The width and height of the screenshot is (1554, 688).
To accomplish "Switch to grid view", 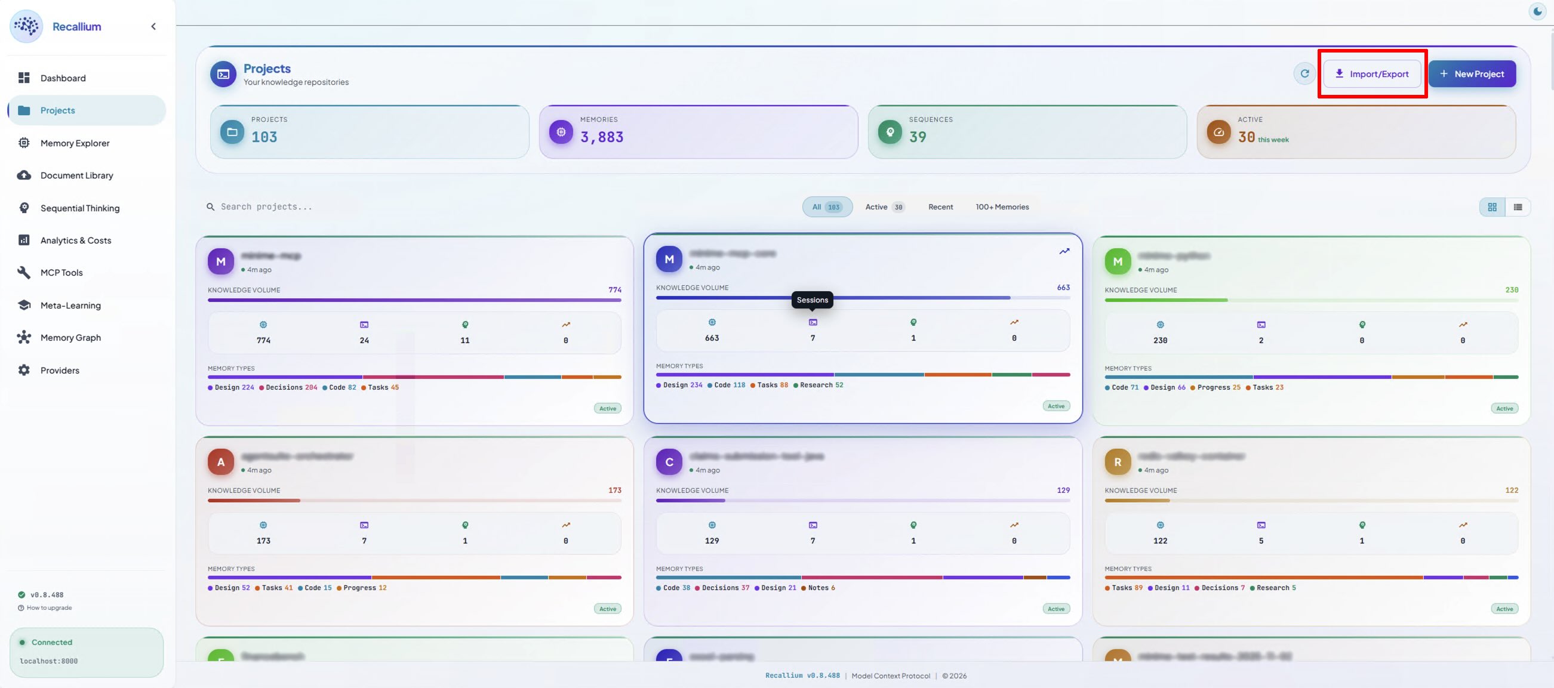I will [1492, 207].
